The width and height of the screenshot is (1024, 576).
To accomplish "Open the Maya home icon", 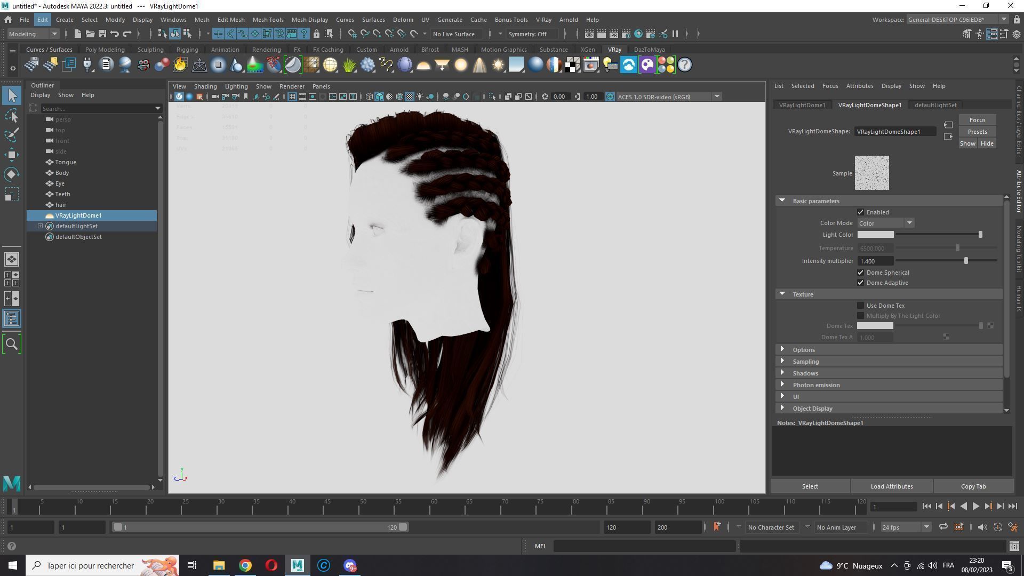I will point(8,20).
